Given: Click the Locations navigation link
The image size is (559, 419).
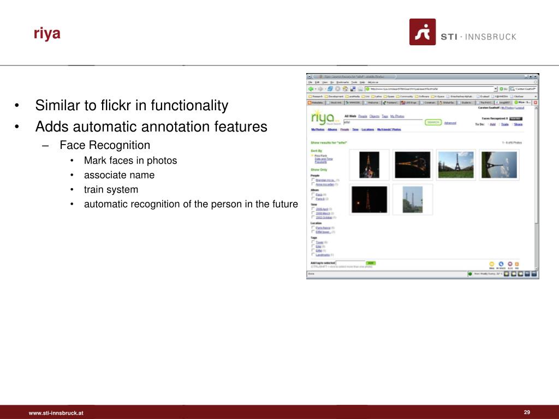Looking at the screenshot, I should coord(367,129).
